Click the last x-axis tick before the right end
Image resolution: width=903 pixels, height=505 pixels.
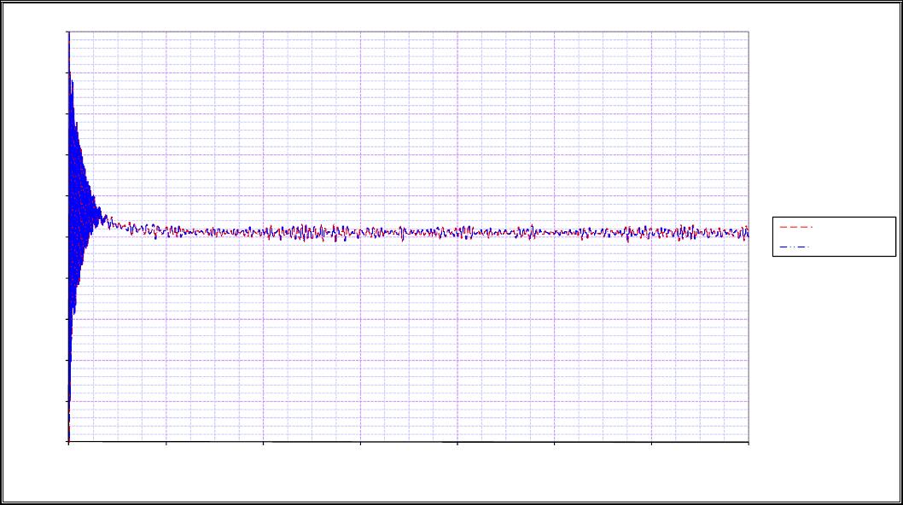[651, 442]
